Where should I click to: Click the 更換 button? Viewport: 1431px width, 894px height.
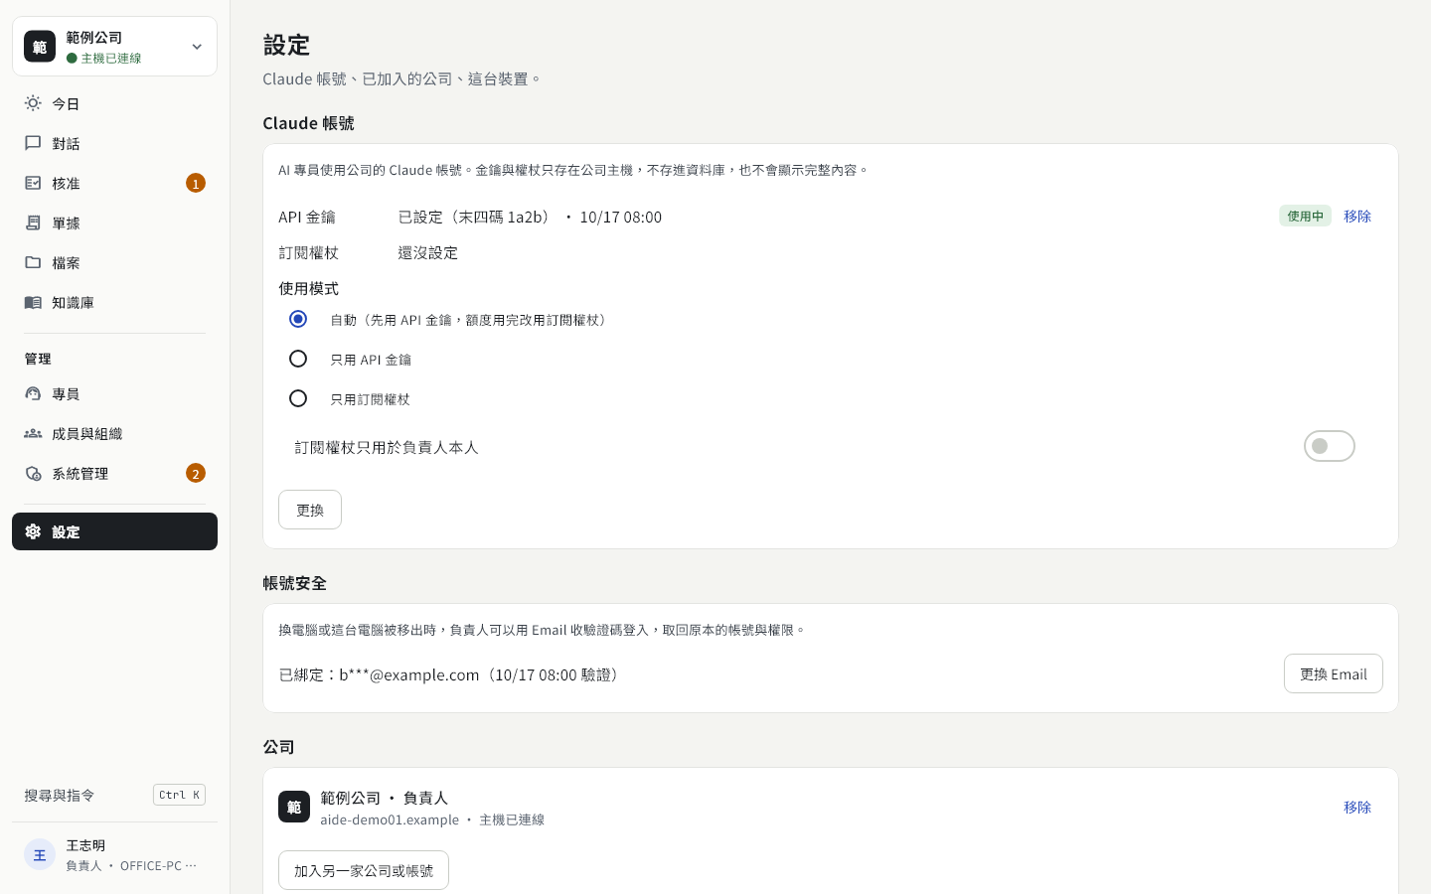click(310, 510)
